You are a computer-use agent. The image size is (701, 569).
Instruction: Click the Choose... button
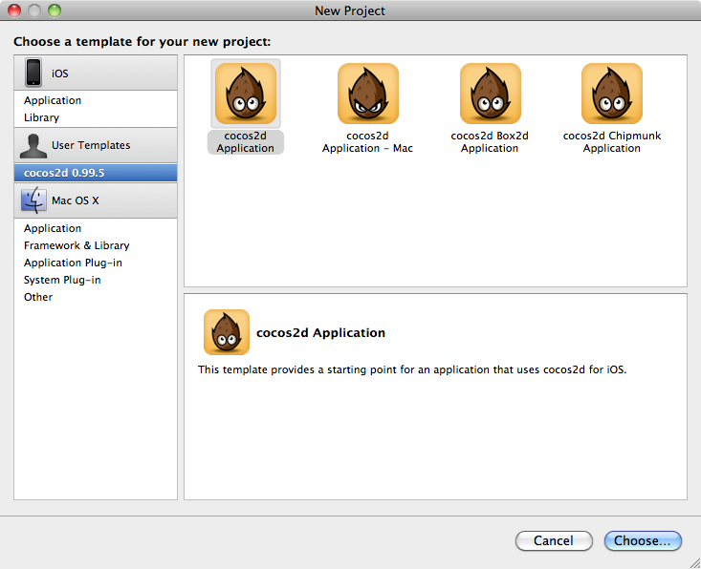[x=643, y=540]
